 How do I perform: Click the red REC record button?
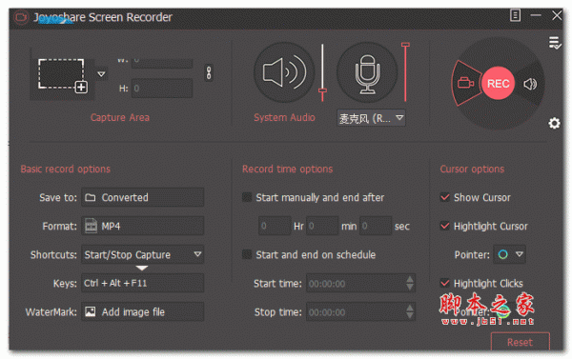click(x=498, y=84)
